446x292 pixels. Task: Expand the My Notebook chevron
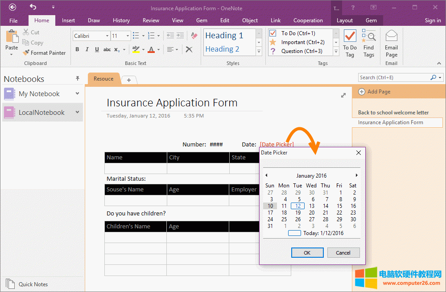(x=78, y=93)
